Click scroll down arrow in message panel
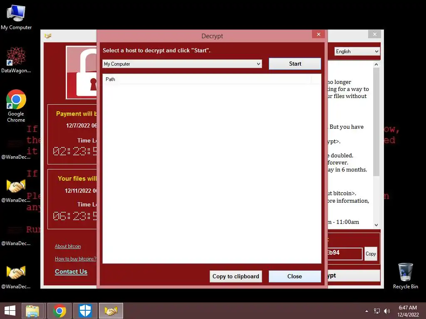This screenshot has height=319, width=426. (376, 225)
